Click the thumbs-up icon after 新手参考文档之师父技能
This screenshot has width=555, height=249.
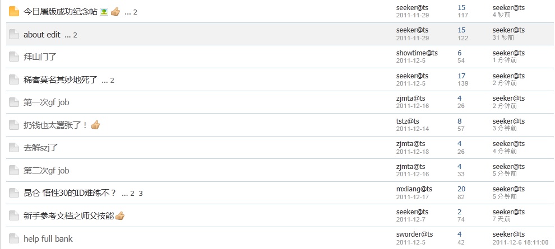coord(120,215)
